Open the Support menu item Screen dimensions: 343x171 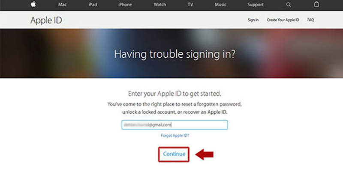click(256, 4)
